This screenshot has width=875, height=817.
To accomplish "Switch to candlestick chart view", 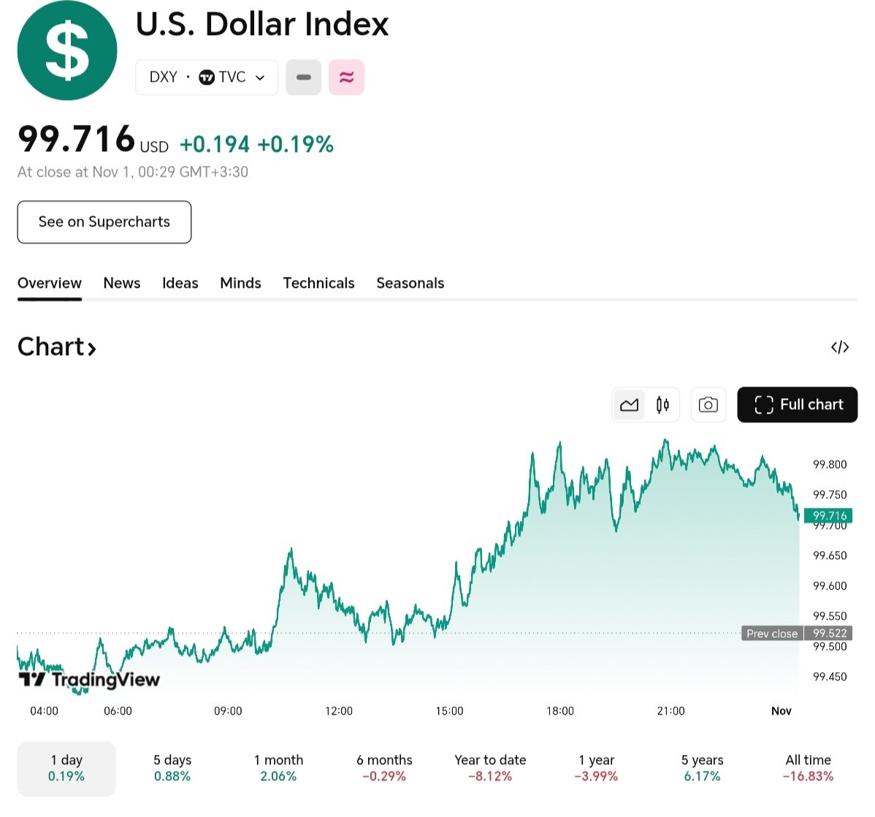I will tap(662, 405).
